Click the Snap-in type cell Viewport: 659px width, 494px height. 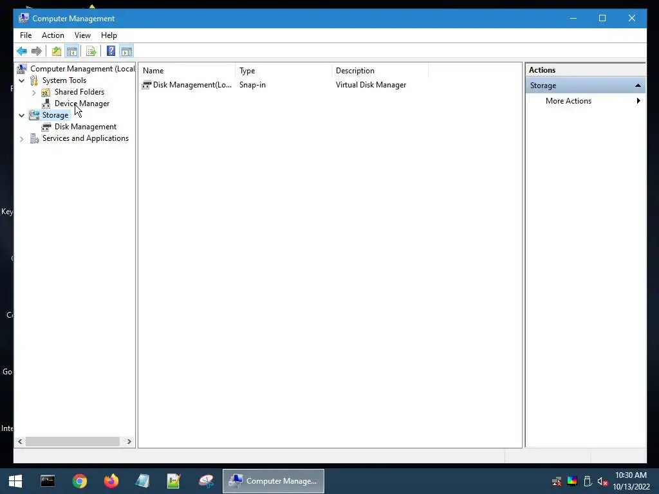(252, 85)
